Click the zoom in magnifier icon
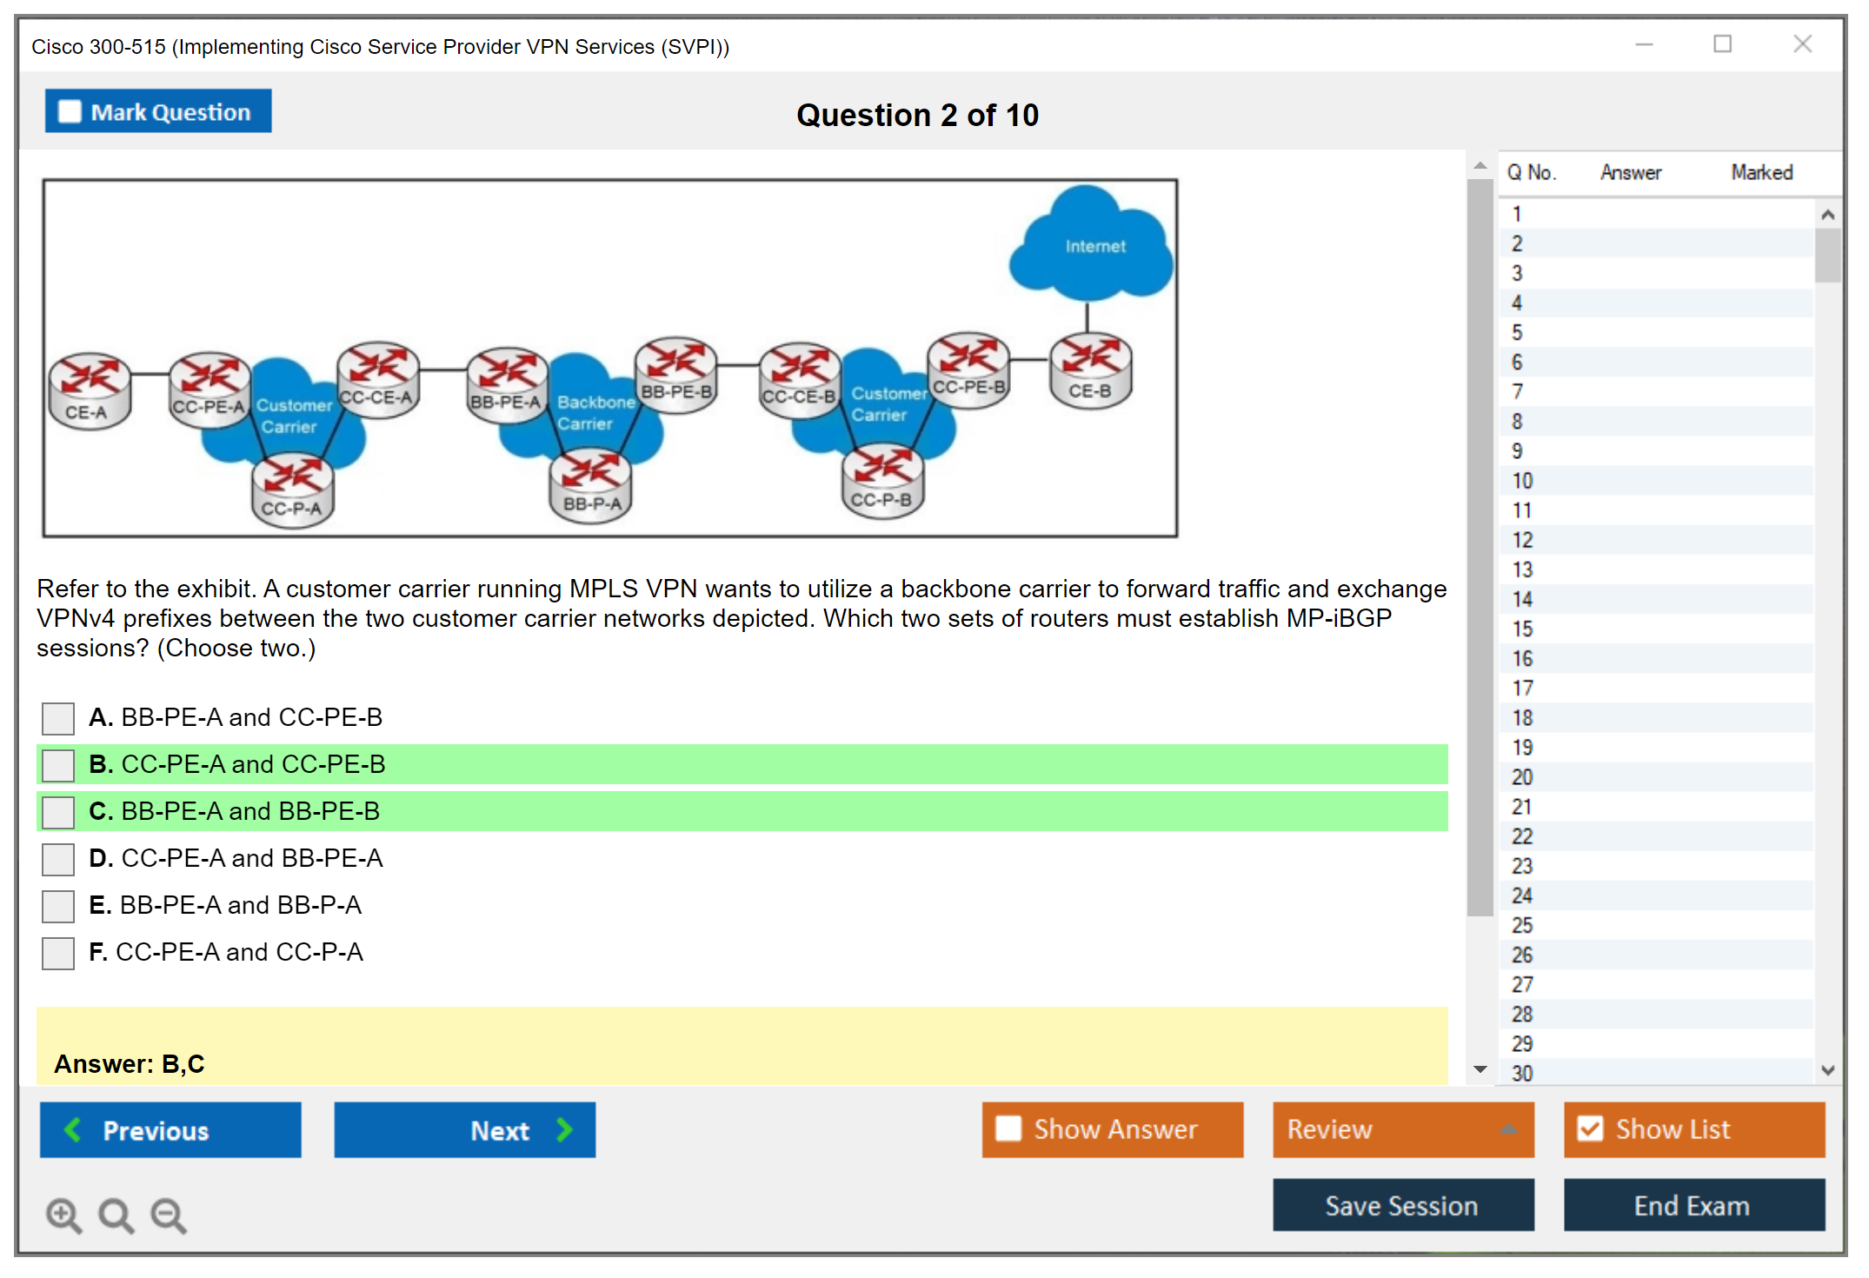The width and height of the screenshot is (1869, 1278). point(63,1215)
